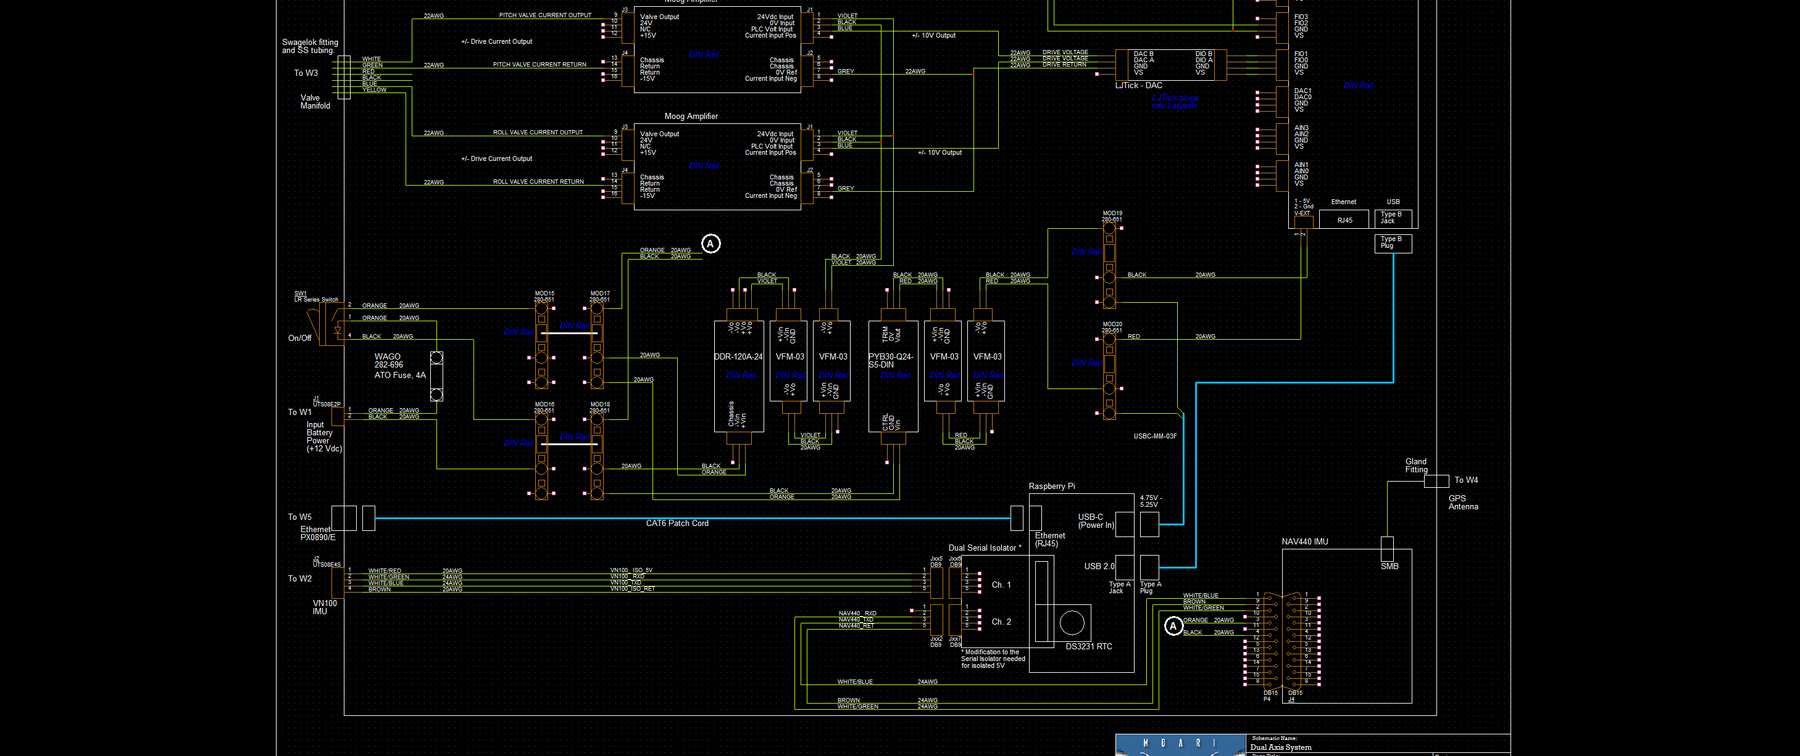1800x756 pixels.
Task: Click the RJ45 box on the Labjack
Action: pyautogui.click(x=1344, y=220)
